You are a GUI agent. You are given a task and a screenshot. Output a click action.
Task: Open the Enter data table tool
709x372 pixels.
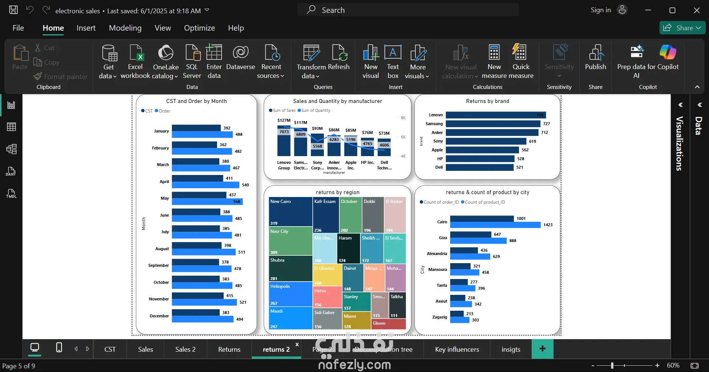tap(214, 61)
